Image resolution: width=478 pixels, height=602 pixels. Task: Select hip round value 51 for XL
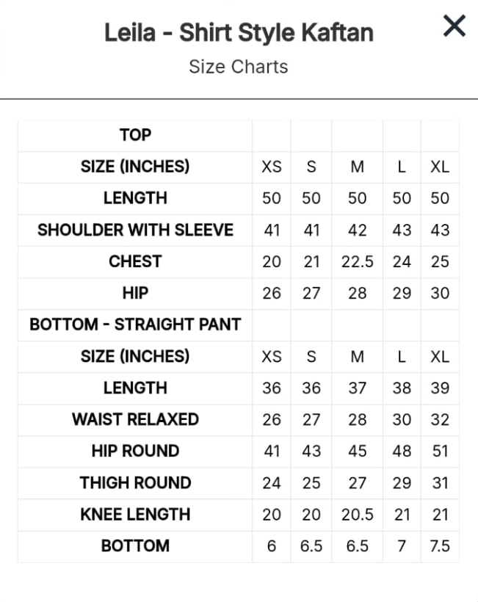click(440, 451)
